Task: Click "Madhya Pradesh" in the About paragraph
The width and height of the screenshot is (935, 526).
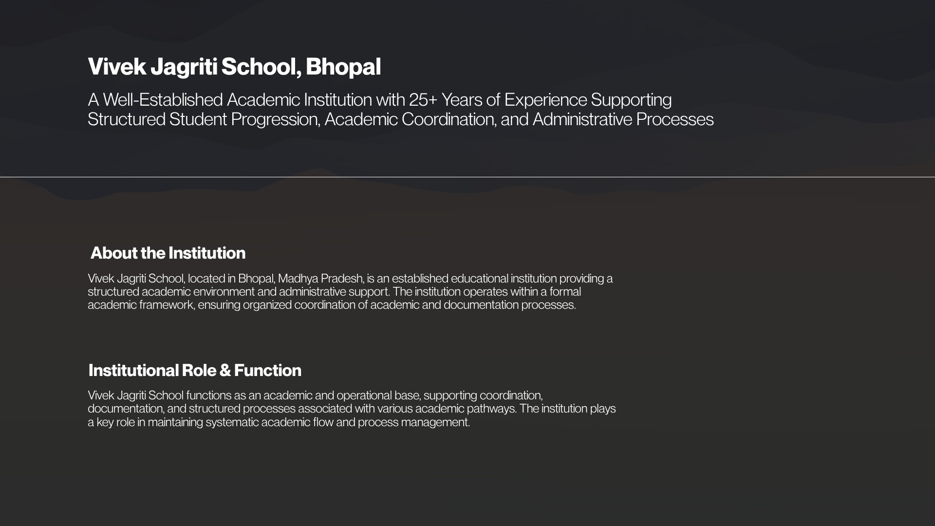Action: tap(320, 279)
